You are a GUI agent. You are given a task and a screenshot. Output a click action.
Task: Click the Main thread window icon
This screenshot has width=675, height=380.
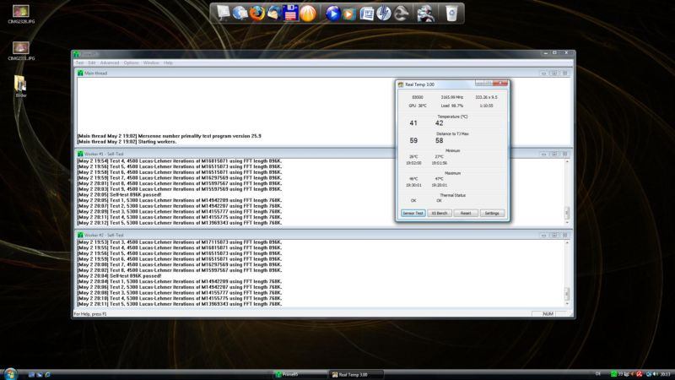pos(80,73)
